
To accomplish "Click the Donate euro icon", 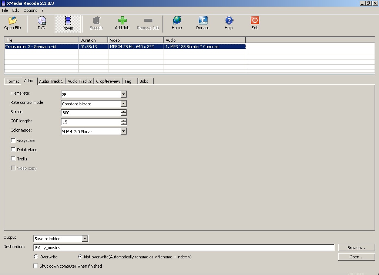I will click(203, 21).
